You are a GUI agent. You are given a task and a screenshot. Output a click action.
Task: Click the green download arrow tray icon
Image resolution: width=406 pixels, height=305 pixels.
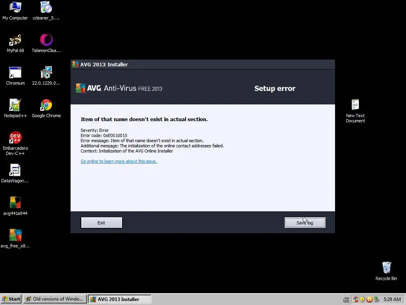pyautogui.click(x=377, y=299)
